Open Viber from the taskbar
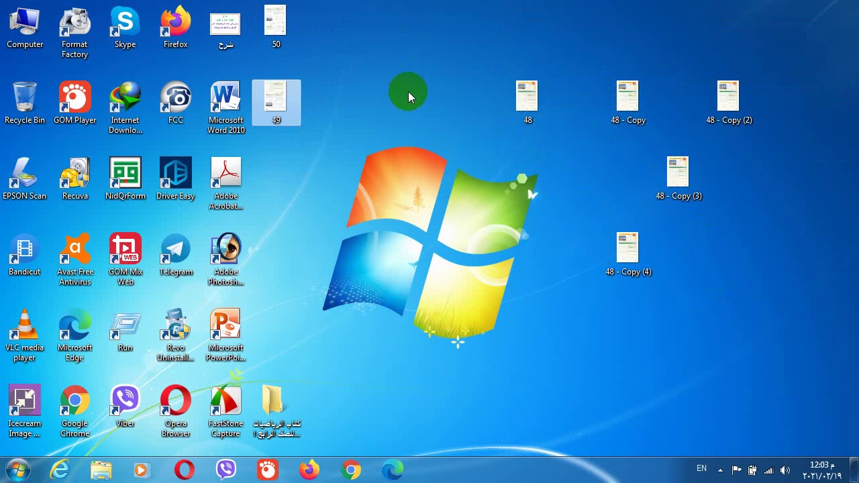 (x=226, y=470)
